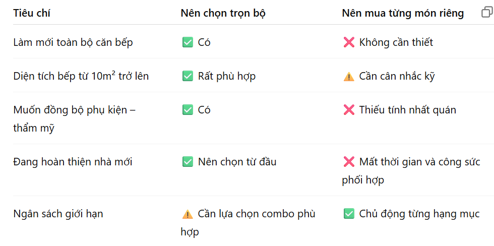Click green check in 'Làm mới toàn bộ căn bếp' row
This screenshot has width=494, height=246.
[x=188, y=42]
